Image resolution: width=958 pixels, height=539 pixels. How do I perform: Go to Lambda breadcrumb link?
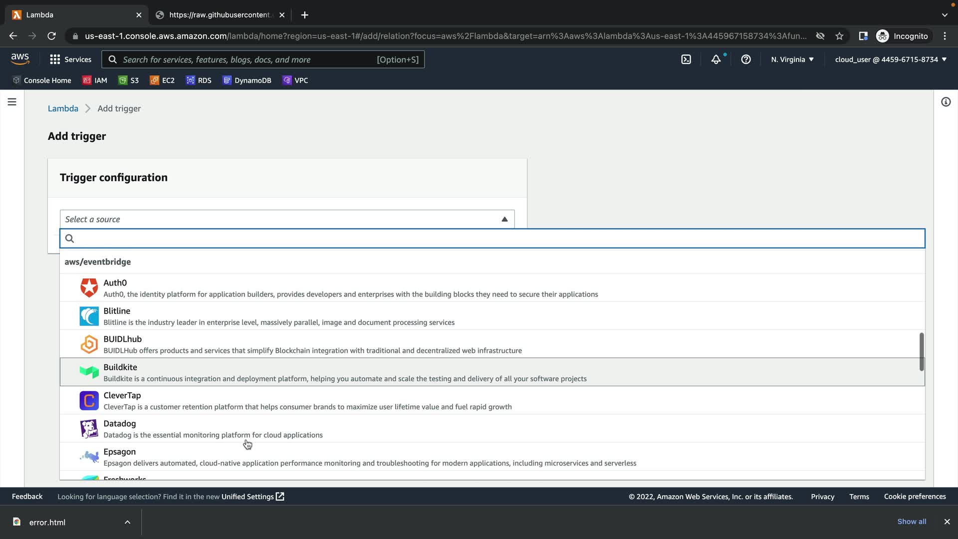(63, 108)
